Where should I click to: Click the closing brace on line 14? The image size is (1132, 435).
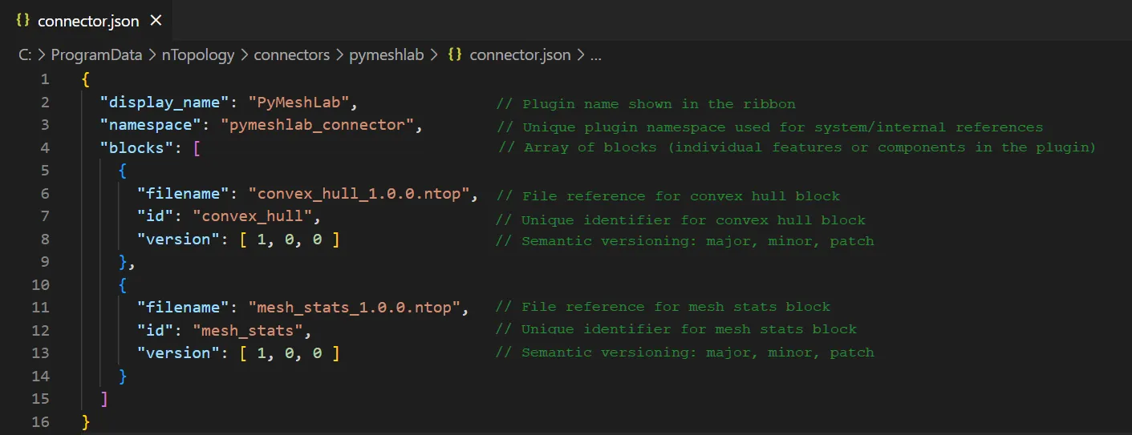[123, 376]
